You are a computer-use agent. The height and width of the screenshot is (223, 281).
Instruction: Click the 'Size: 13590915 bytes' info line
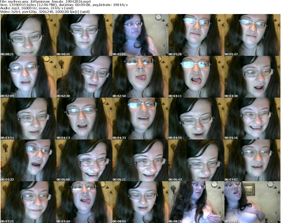click(x=64, y=5)
